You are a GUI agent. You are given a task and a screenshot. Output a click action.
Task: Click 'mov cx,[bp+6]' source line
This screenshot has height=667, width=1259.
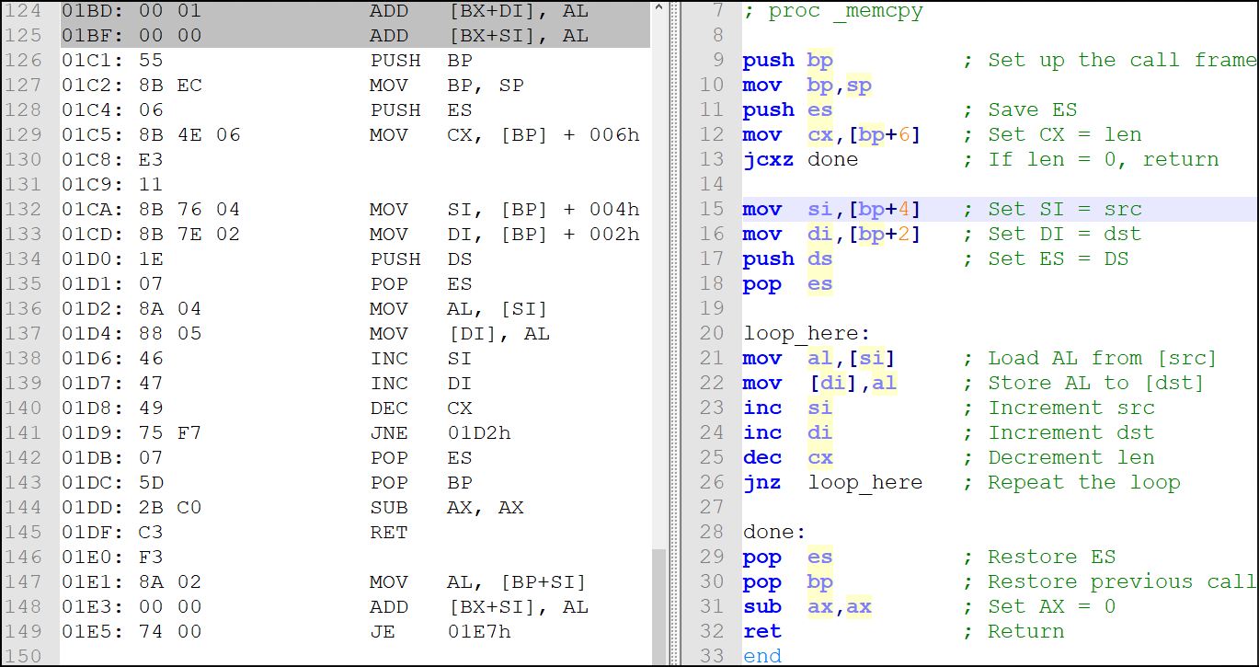[831, 136]
